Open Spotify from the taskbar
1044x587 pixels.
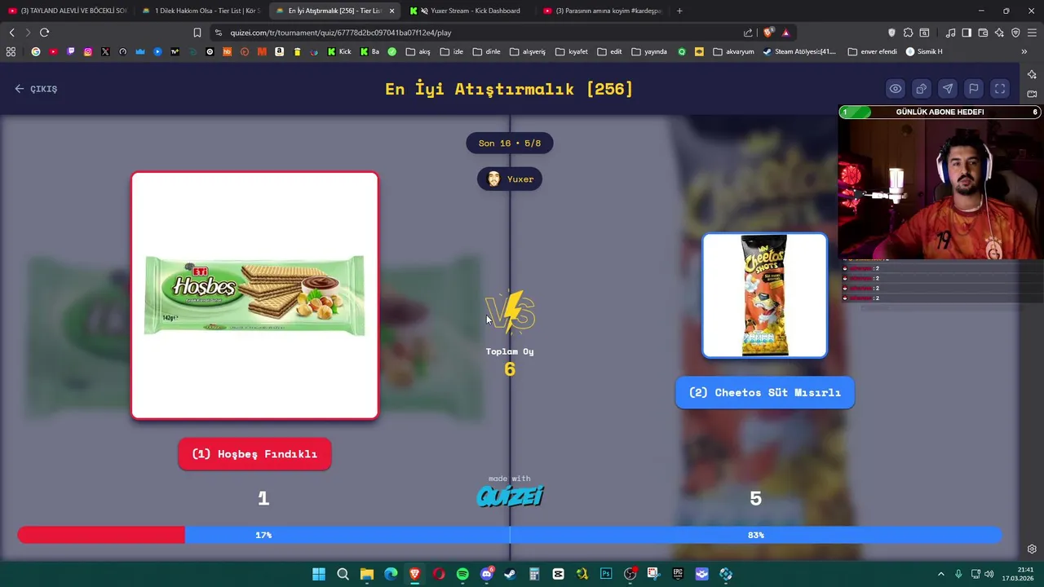462,574
